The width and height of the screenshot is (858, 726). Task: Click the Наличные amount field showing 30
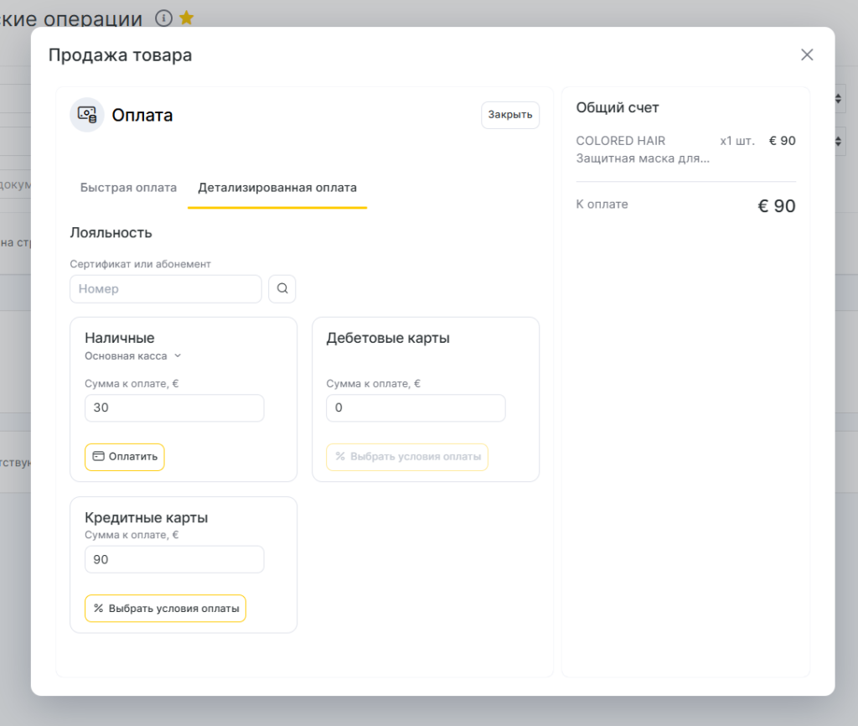point(174,408)
